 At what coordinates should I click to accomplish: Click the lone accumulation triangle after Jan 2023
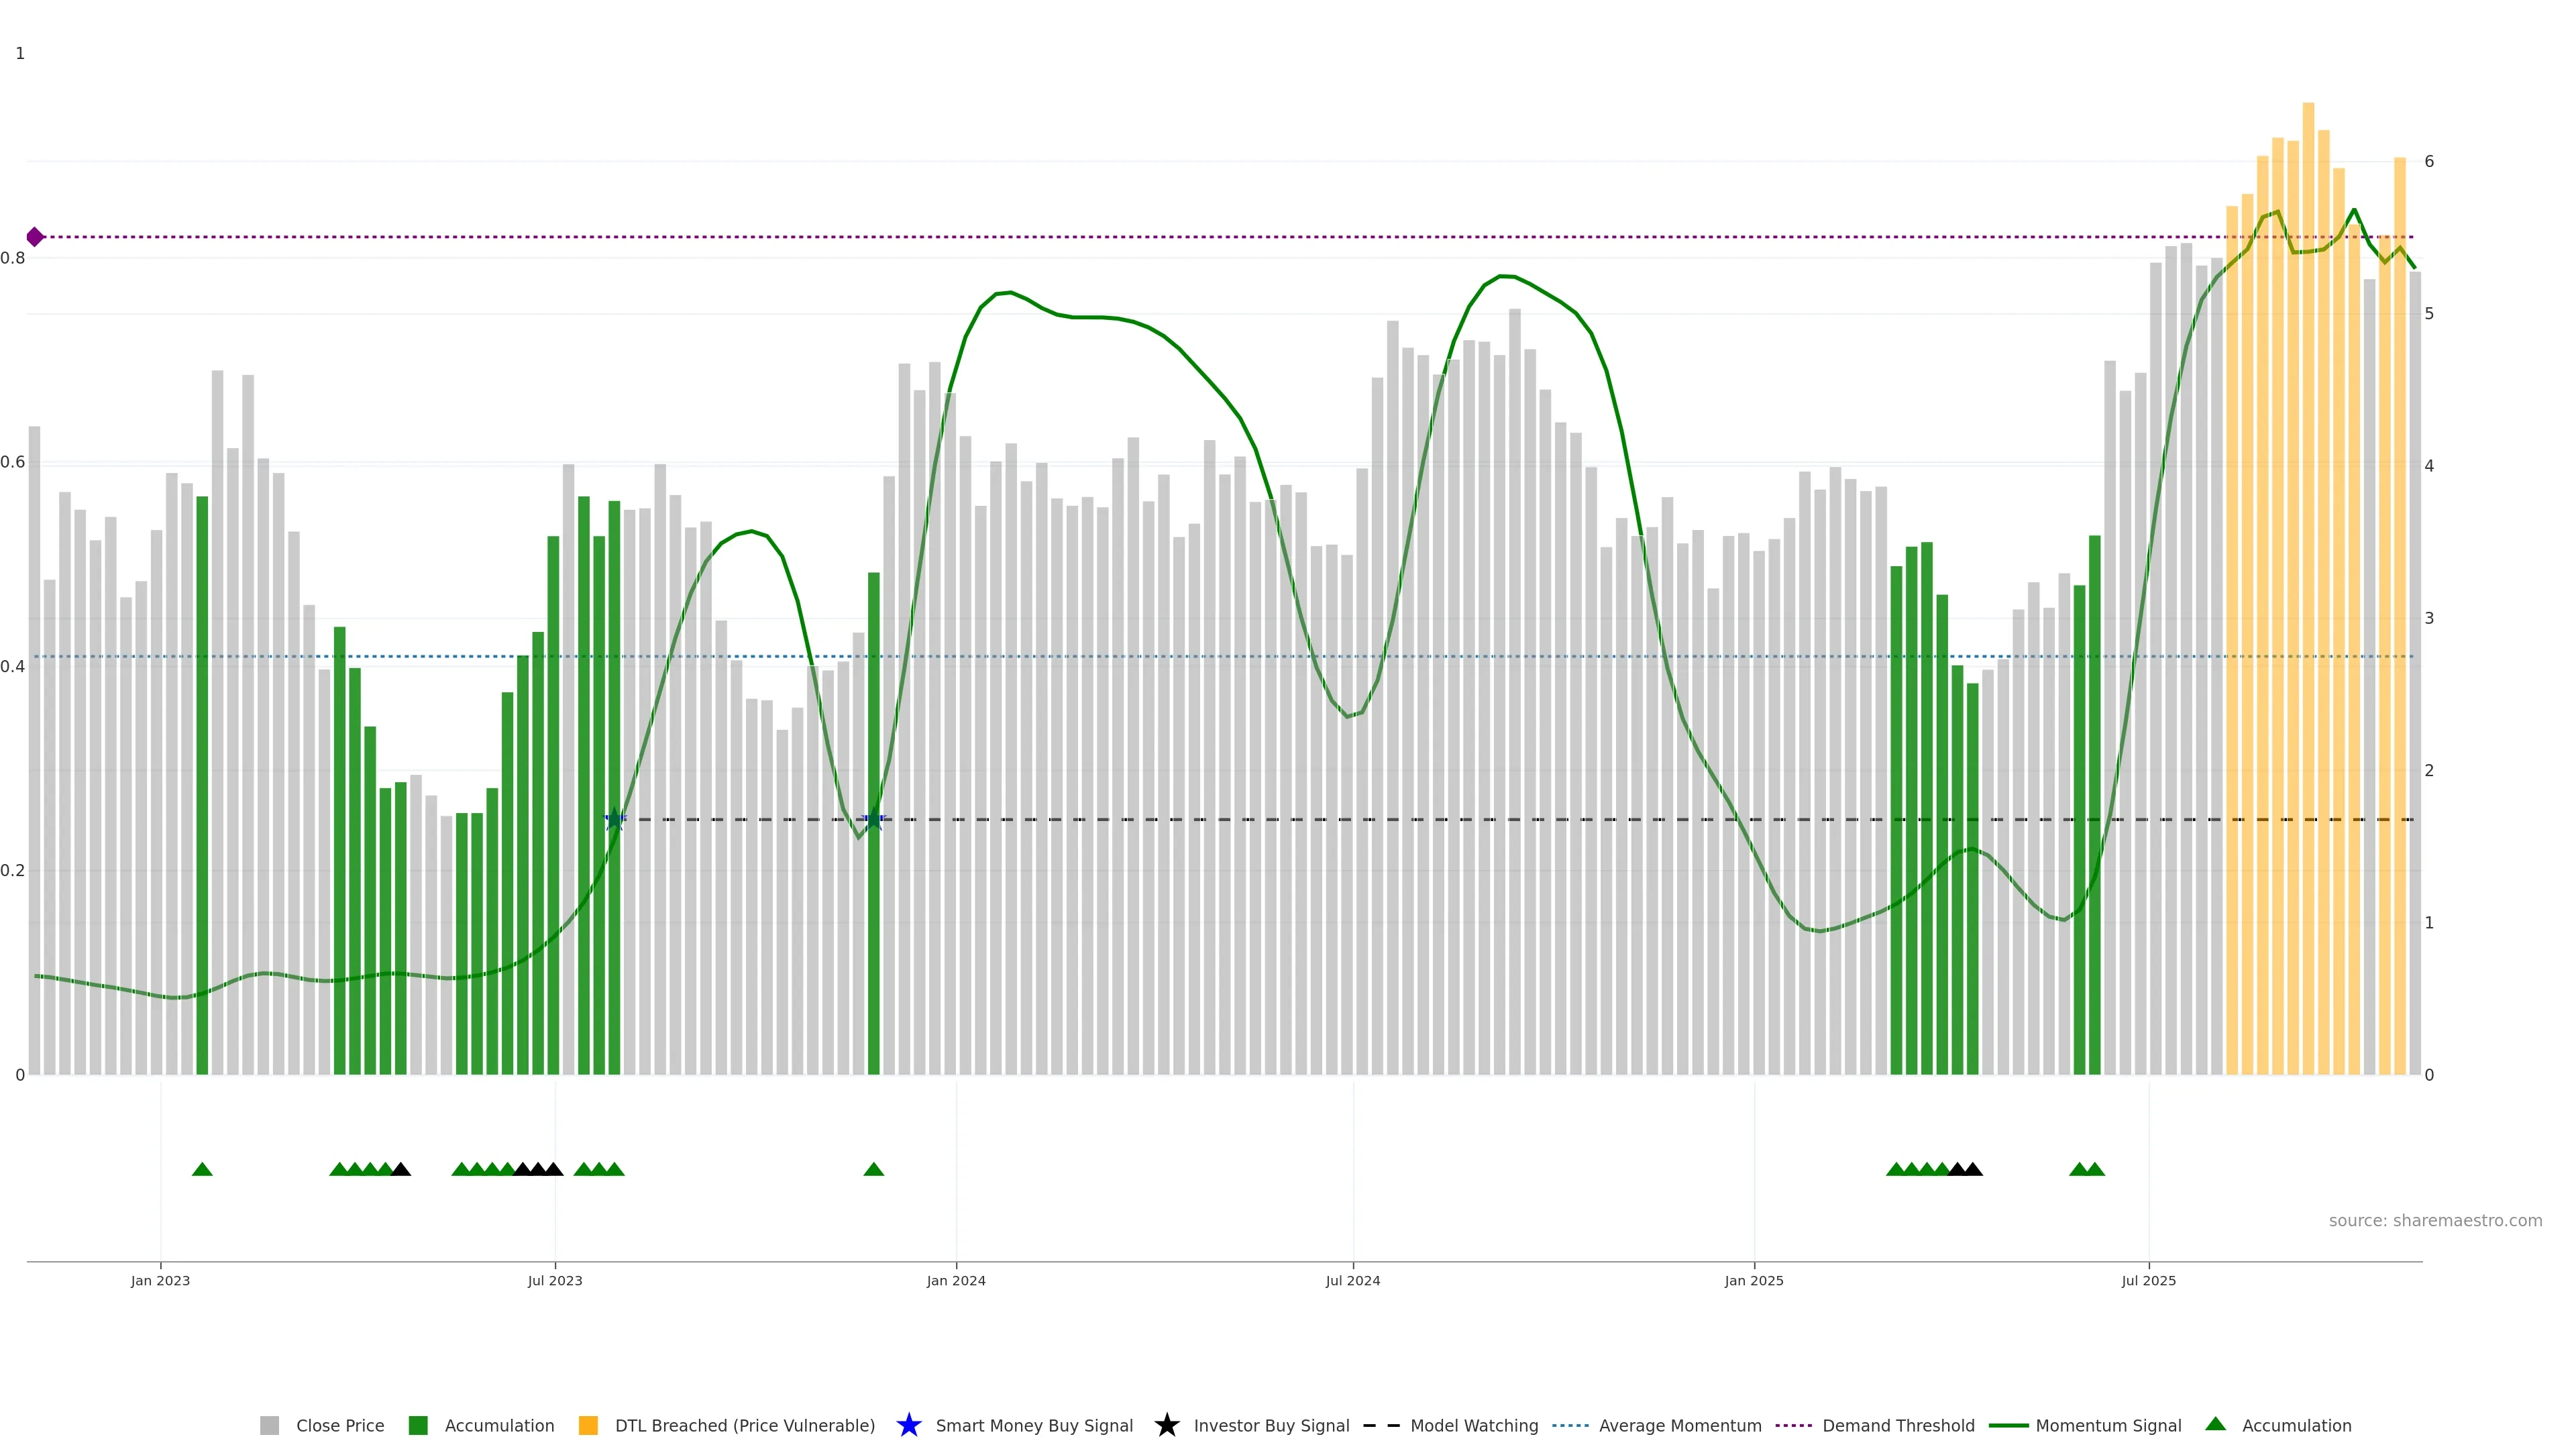coord(202,1170)
